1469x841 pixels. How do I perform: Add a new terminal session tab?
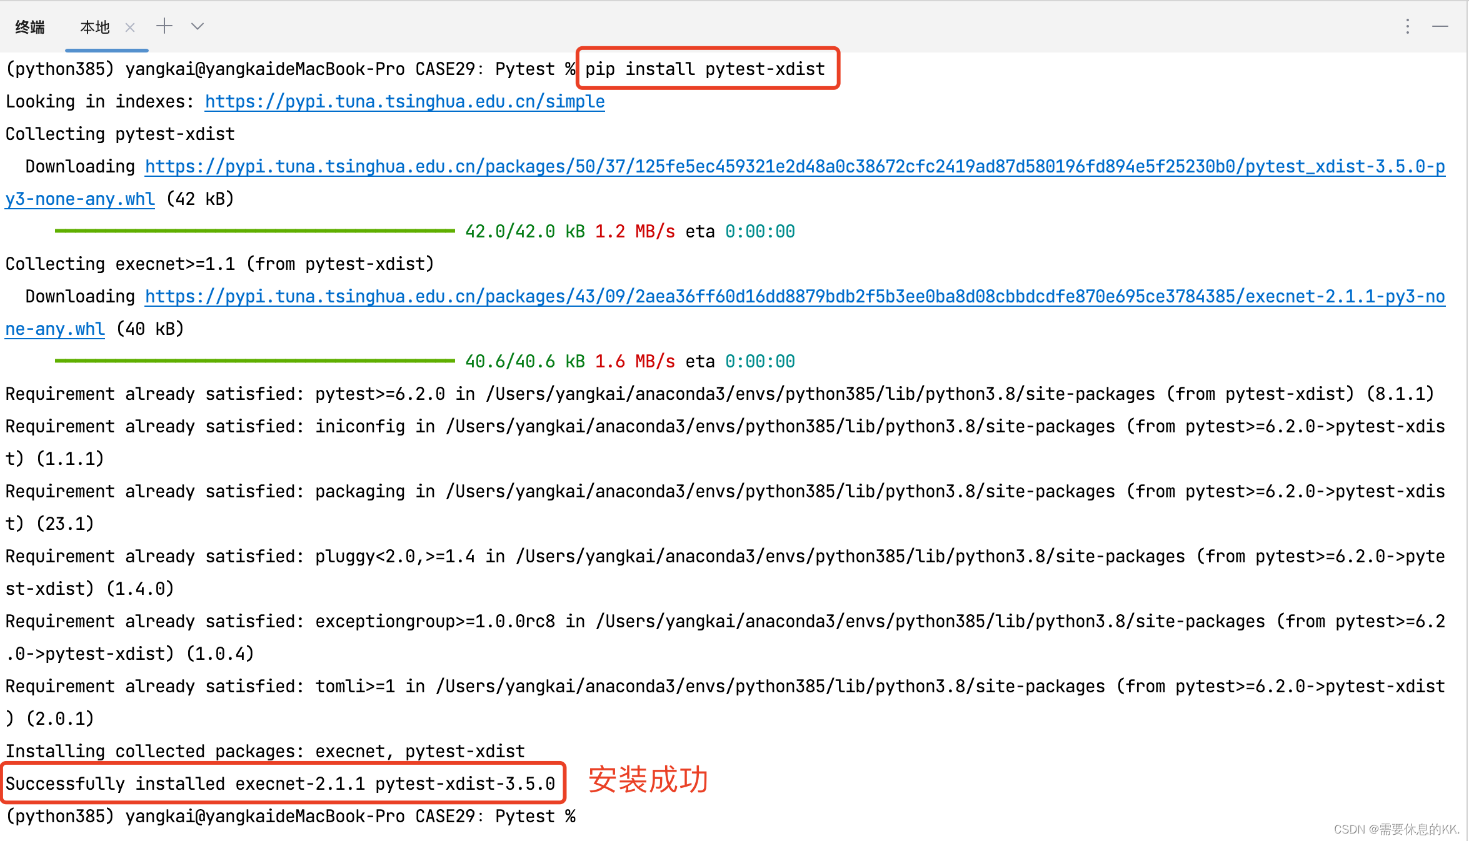(x=164, y=26)
